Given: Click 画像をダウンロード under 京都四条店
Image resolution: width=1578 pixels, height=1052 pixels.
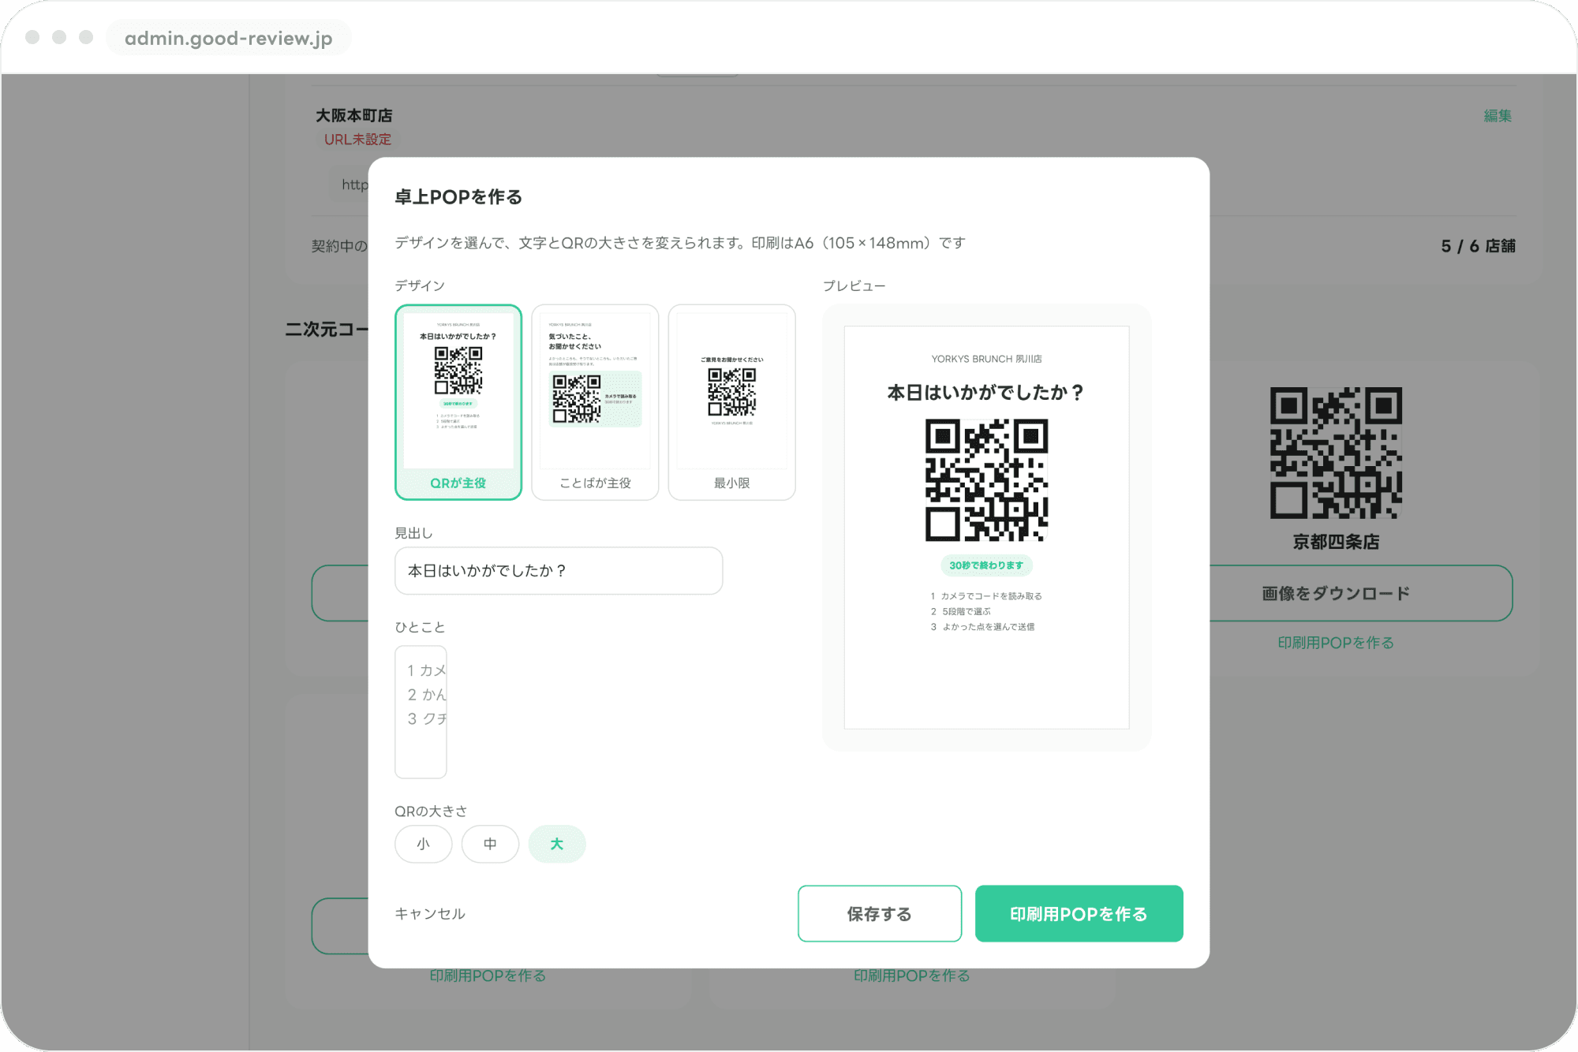Looking at the screenshot, I should click(1336, 594).
